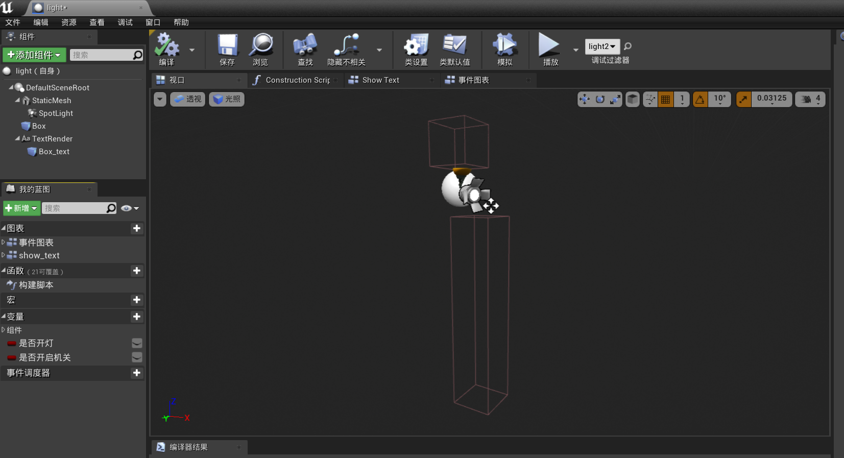Open 类设置 class settings
The width and height of the screenshot is (844, 458).
coord(416,50)
